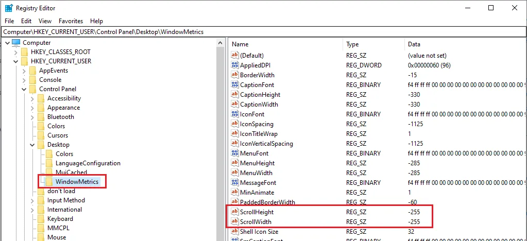The height and width of the screenshot is (241, 527).
Task: Click the -15 data of BorderWidth
Action: [412, 75]
